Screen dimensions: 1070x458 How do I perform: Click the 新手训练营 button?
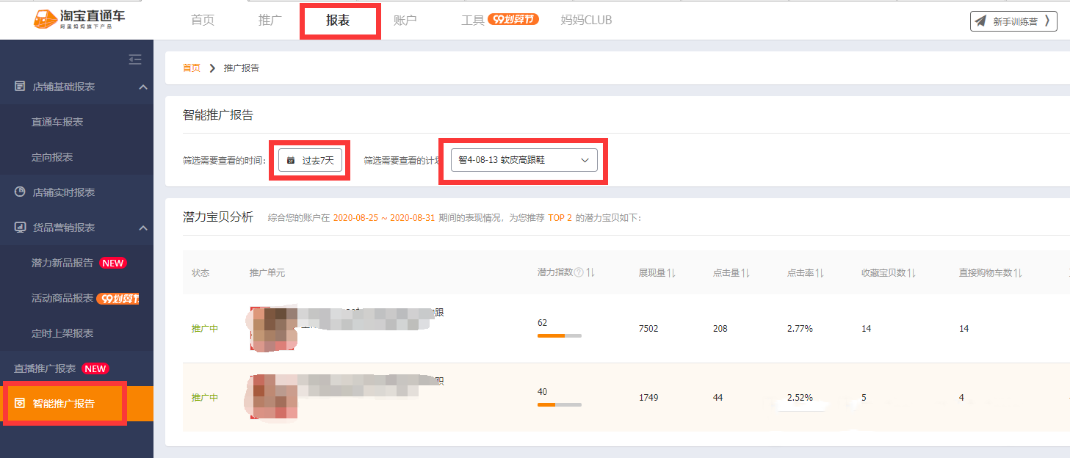[1013, 21]
